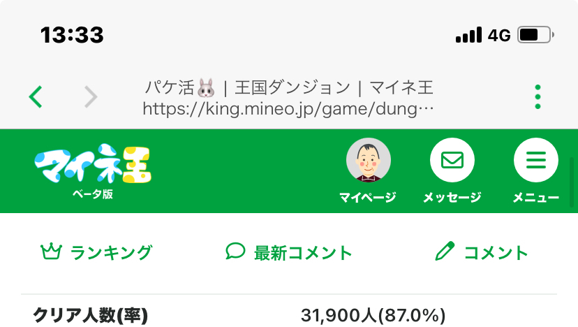Click the crown icon beside ランキング

pyautogui.click(x=51, y=252)
